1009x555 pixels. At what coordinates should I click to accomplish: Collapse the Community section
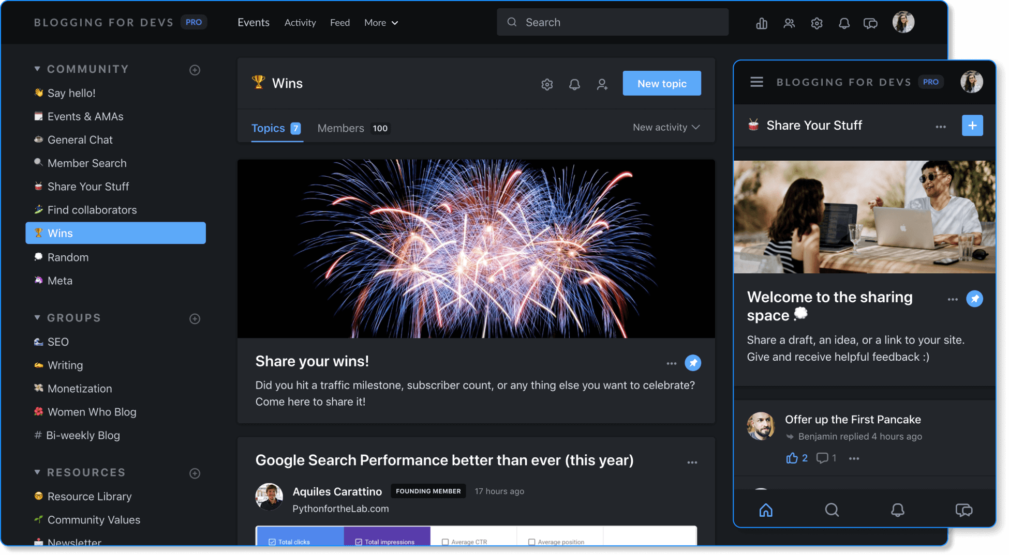pos(37,69)
